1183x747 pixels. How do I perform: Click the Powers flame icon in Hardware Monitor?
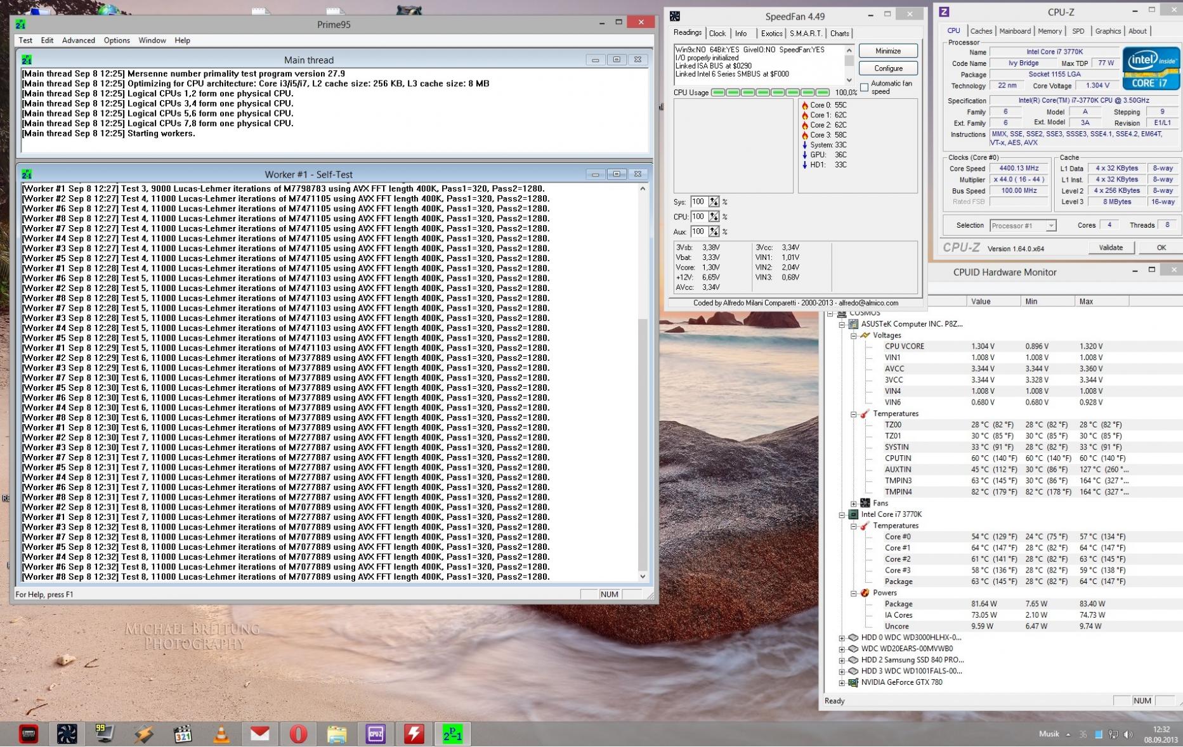coord(865,593)
